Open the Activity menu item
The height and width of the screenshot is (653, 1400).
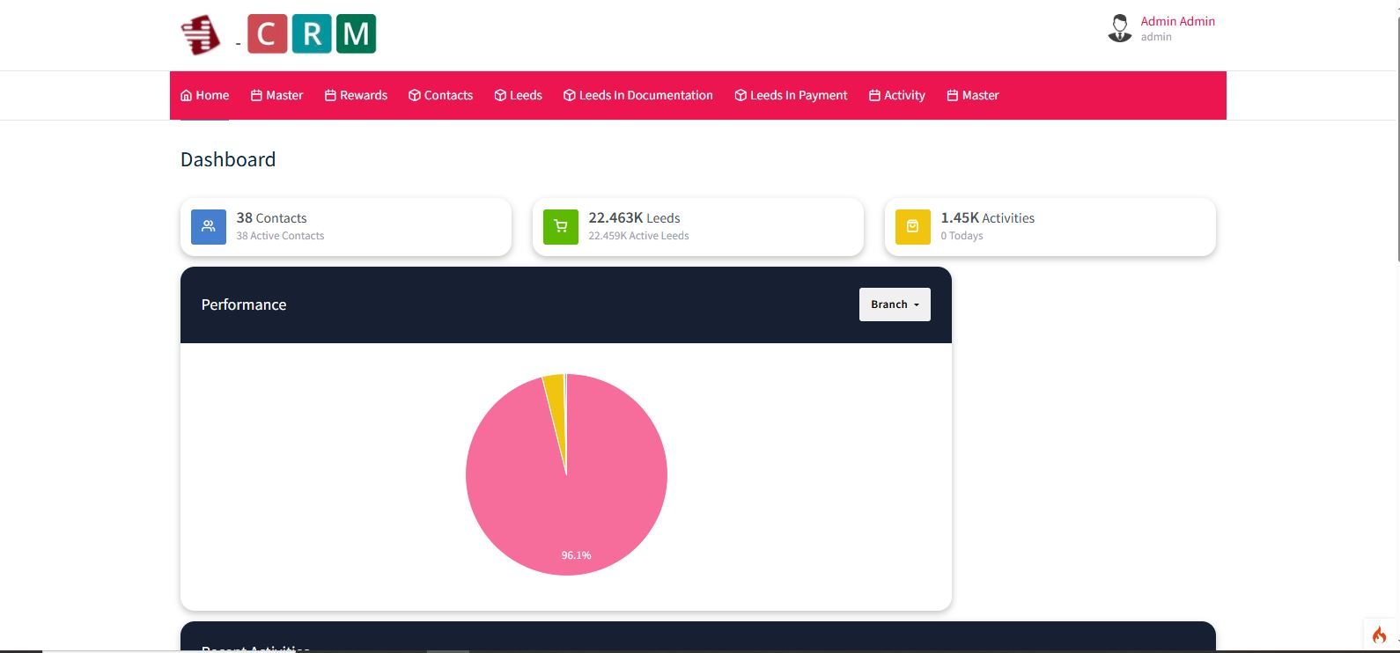click(x=896, y=95)
